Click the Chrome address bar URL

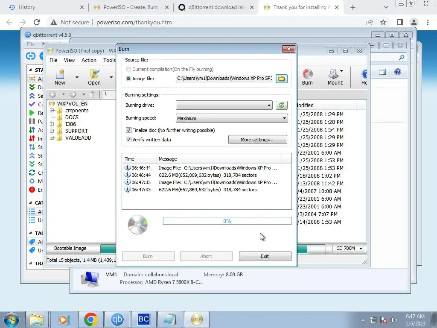134,22
